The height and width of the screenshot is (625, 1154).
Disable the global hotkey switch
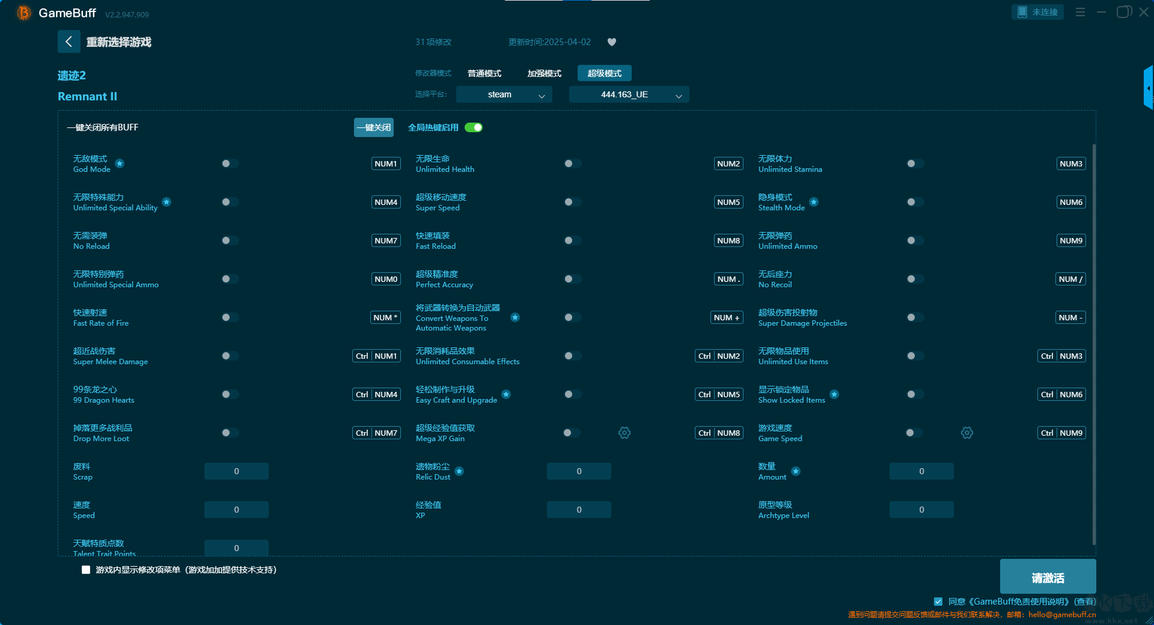coord(474,127)
